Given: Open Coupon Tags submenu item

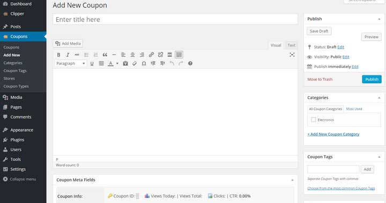Looking at the screenshot, I should pyautogui.click(x=15, y=71).
